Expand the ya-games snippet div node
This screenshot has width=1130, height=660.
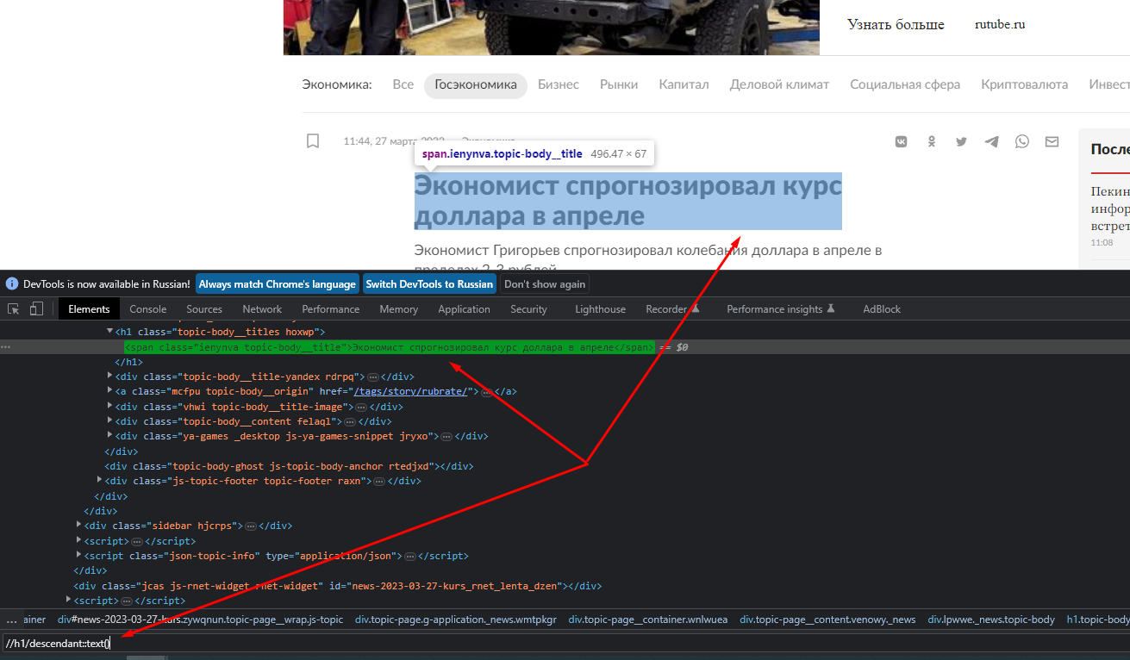[x=109, y=436]
